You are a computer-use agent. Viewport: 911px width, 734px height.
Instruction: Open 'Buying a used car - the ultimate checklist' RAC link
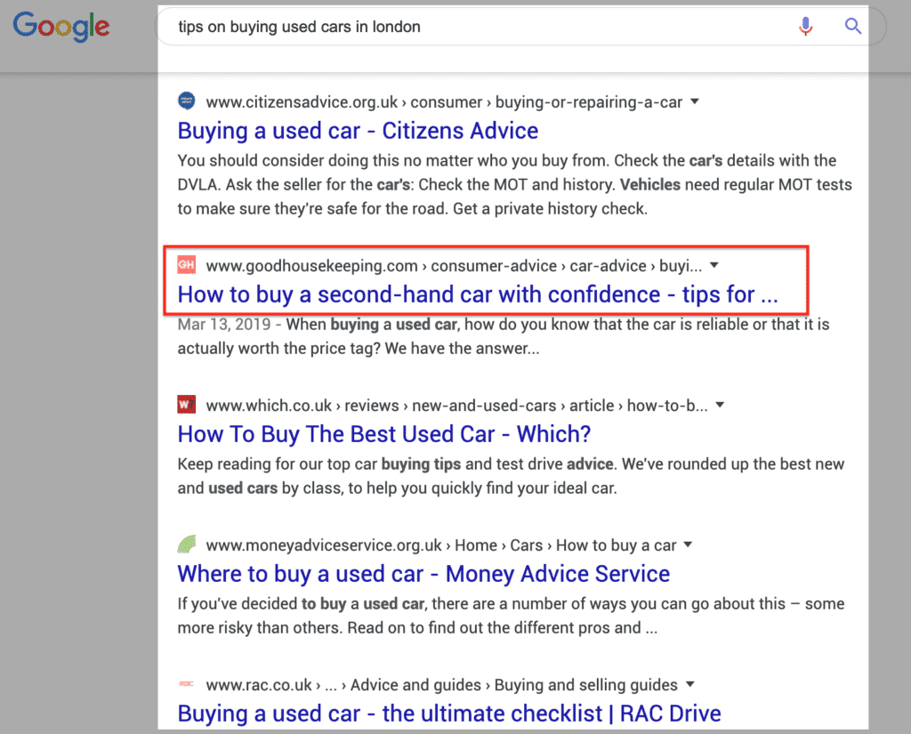pyautogui.click(x=449, y=714)
